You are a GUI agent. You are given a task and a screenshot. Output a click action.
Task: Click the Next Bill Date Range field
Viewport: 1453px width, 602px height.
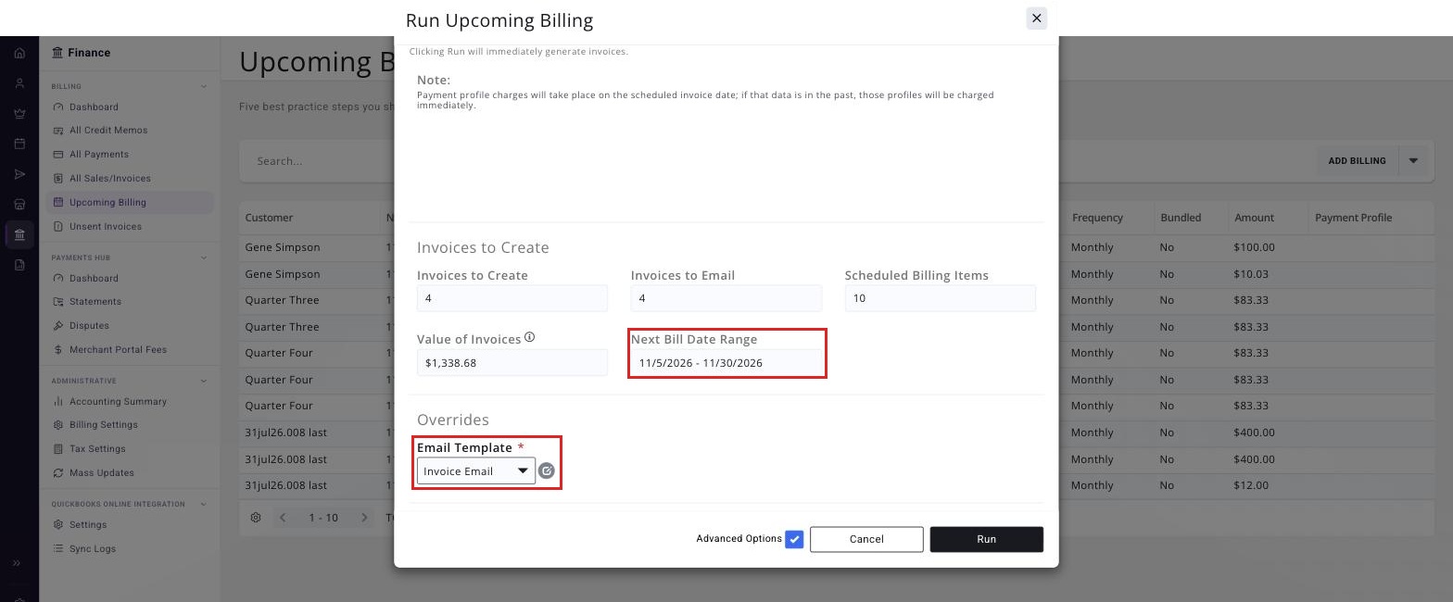point(726,363)
